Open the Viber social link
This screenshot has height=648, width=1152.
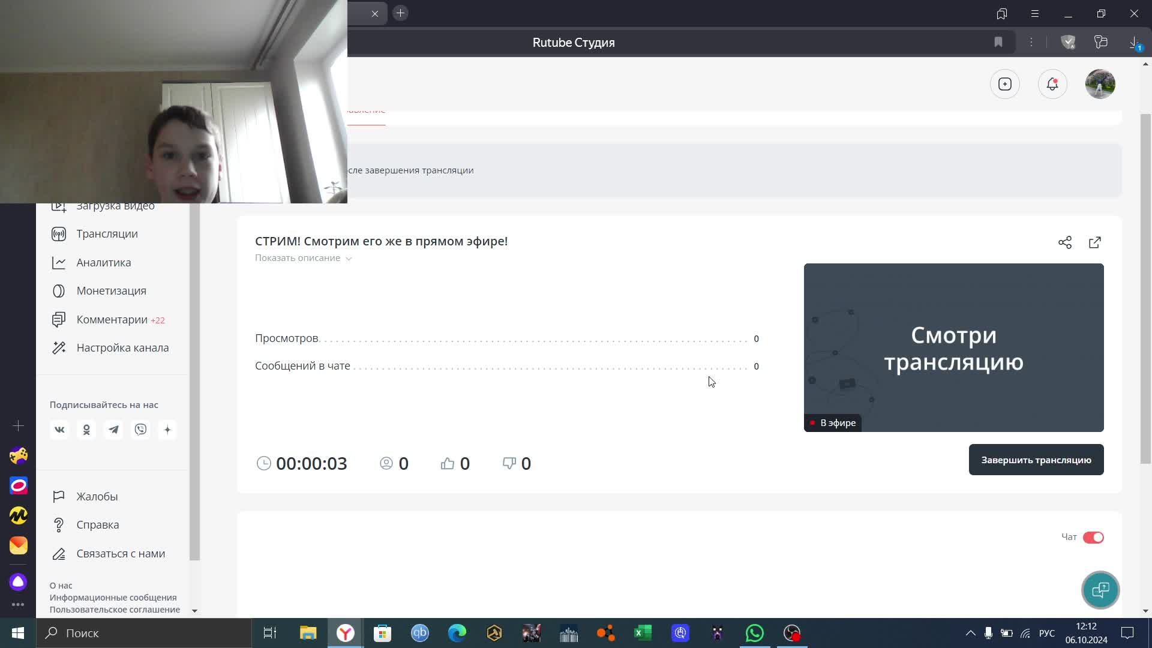(140, 430)
